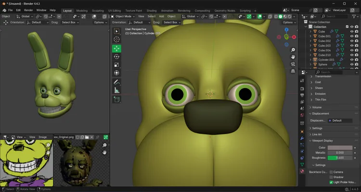Collapse the Displacement panel
Viewport: 361px width, 192px height.
(x=310, y=114)
